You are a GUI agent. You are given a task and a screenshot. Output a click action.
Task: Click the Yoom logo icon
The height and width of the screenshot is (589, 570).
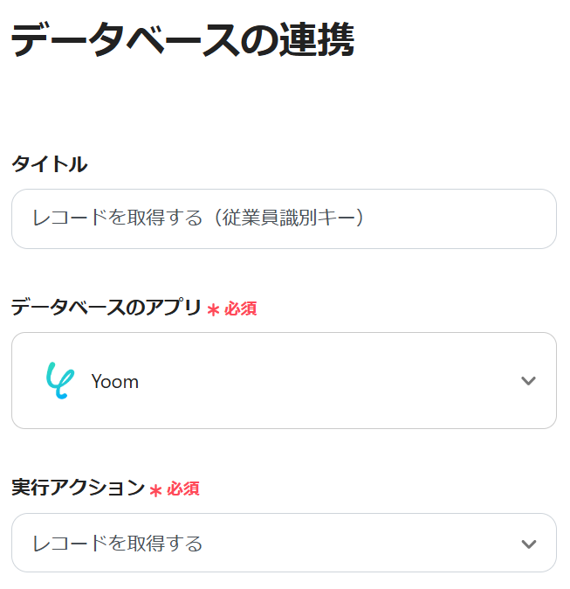click(58, 381)
